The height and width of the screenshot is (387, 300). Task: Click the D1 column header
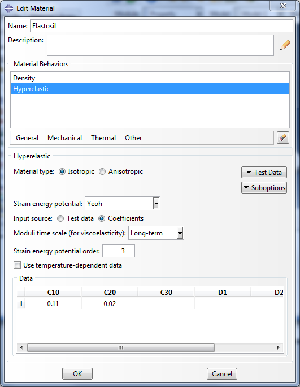[223, 292]
